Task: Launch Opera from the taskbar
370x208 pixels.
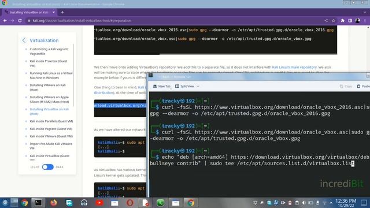Action: [129, 203]
